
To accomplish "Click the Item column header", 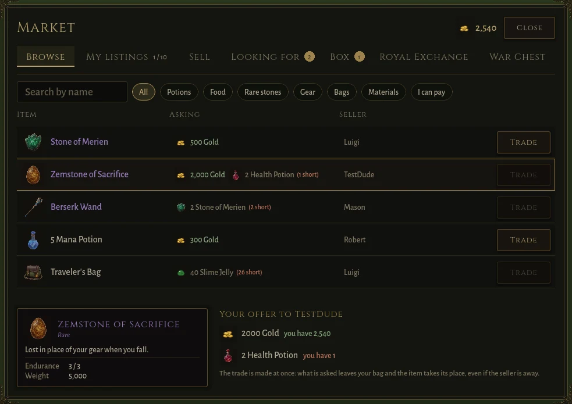I will click(27, 115).
